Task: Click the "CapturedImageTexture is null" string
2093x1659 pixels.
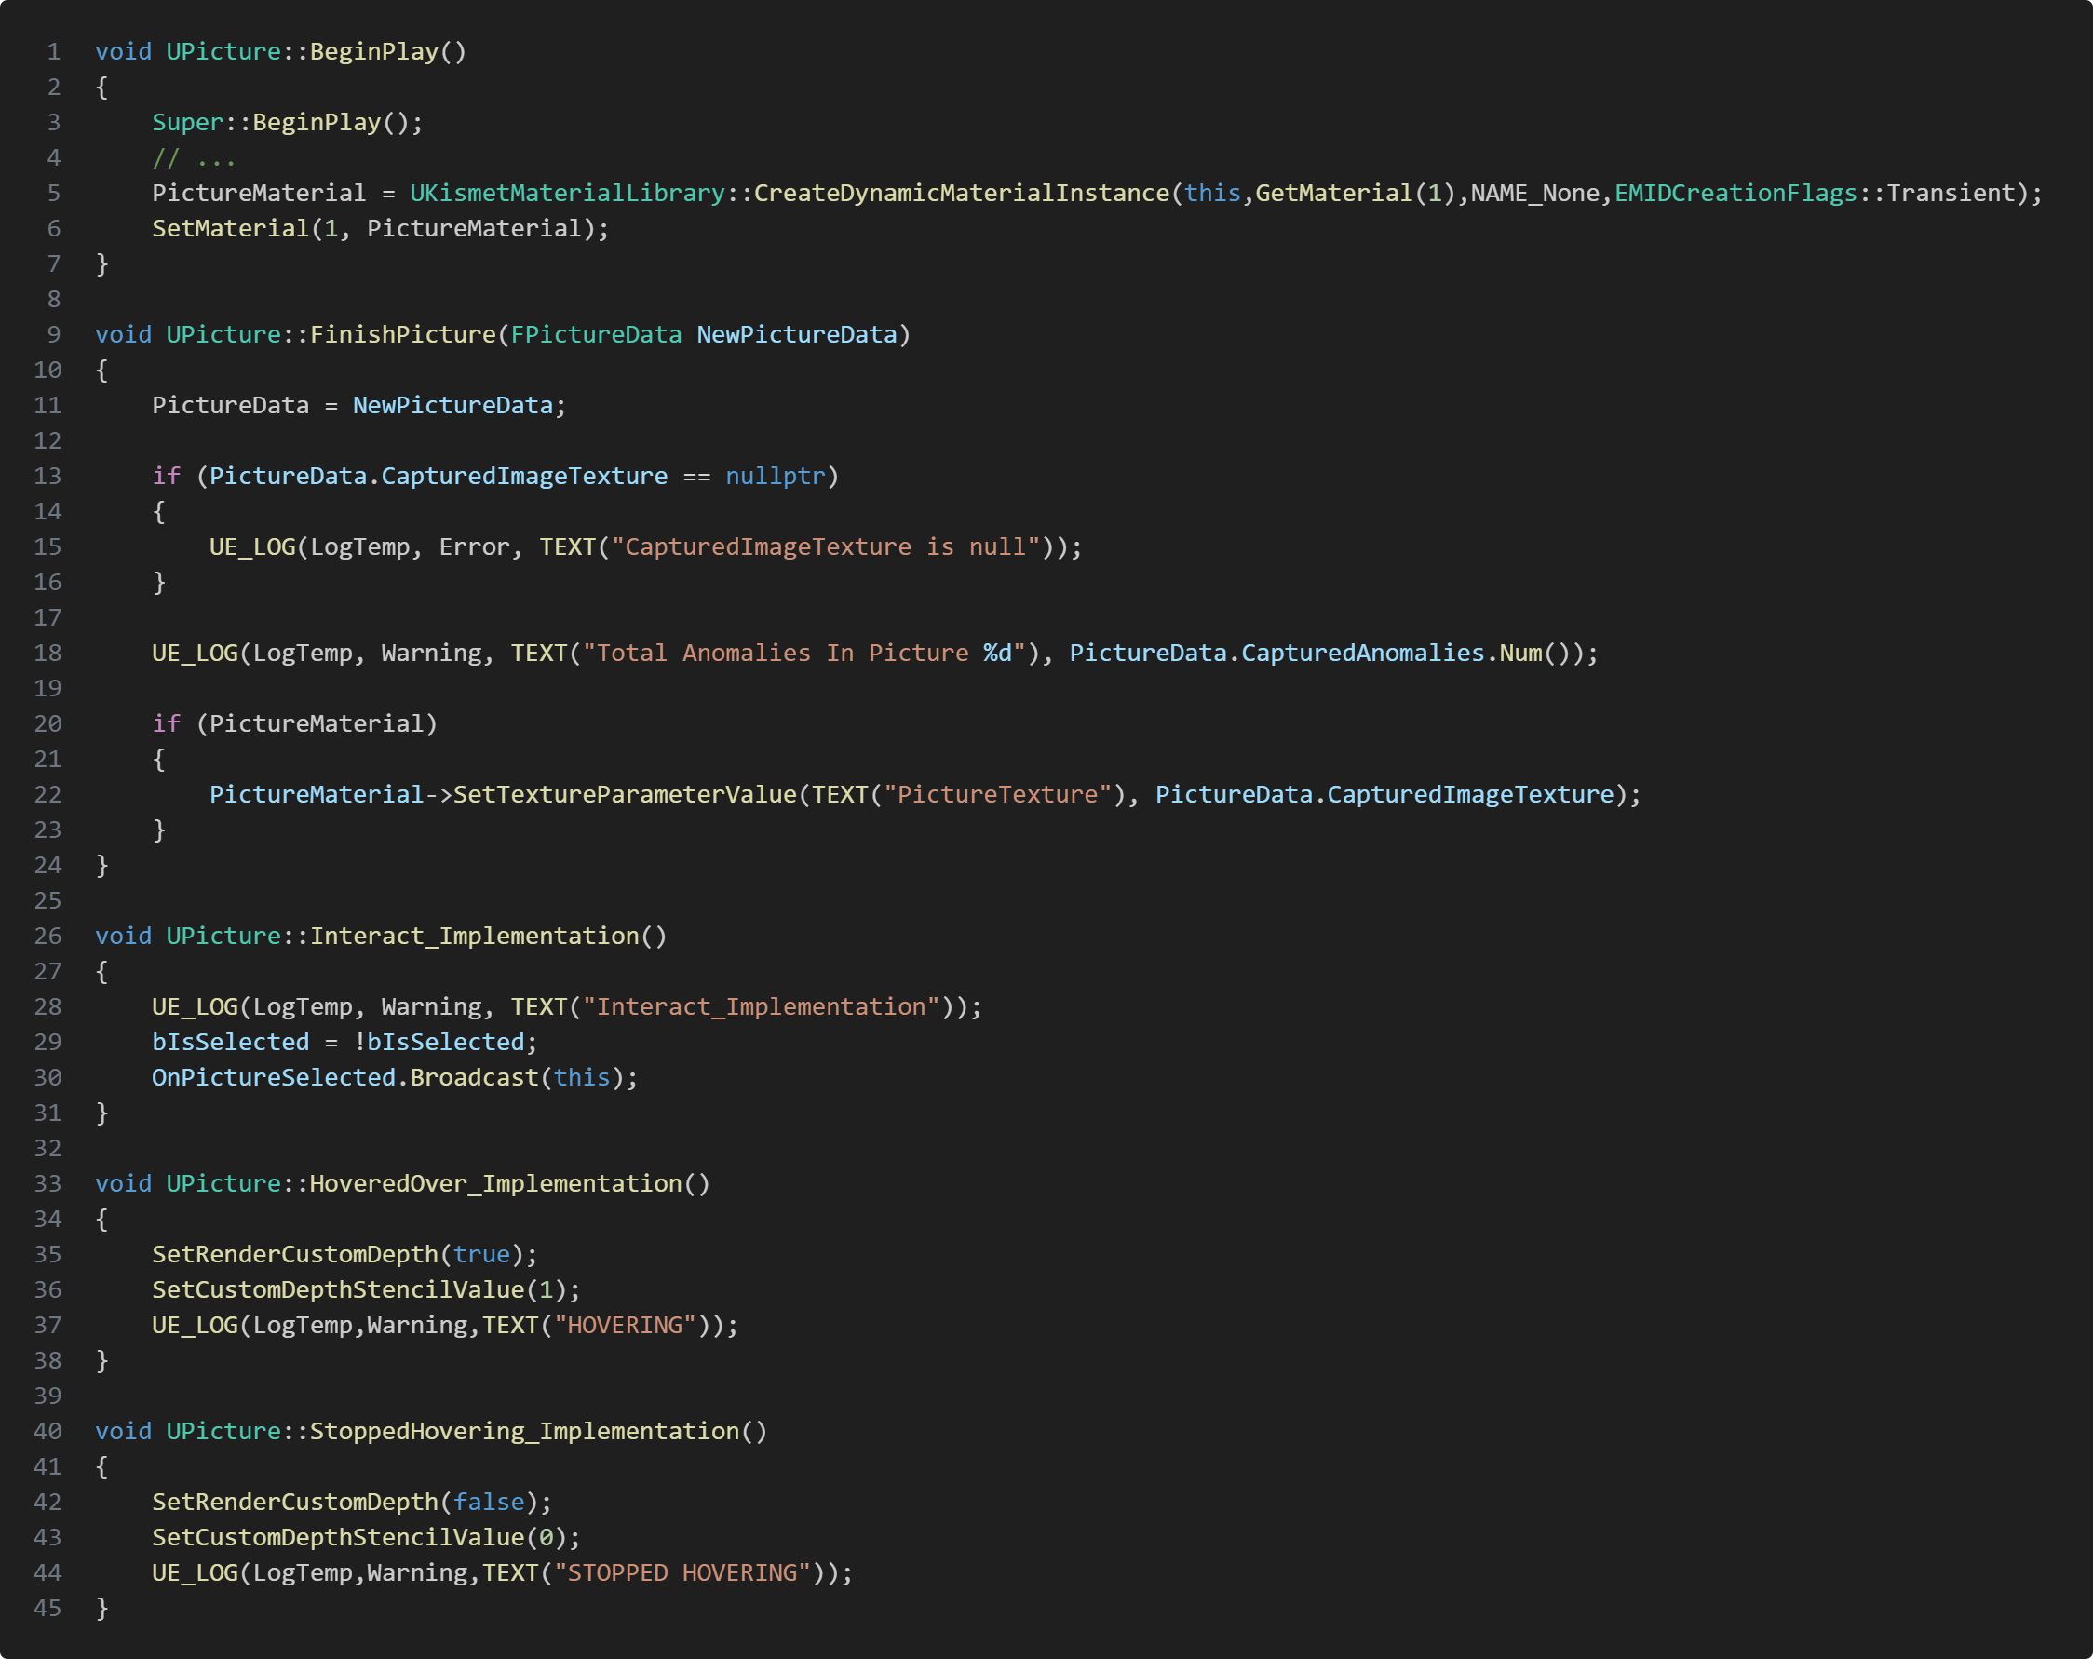Action: tap(825, 547)
